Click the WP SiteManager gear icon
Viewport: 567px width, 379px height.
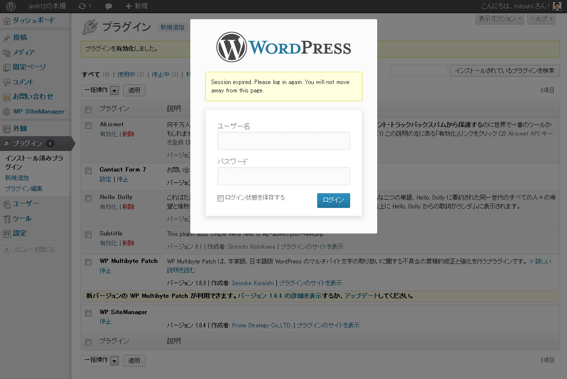click(x=7, y=112)
